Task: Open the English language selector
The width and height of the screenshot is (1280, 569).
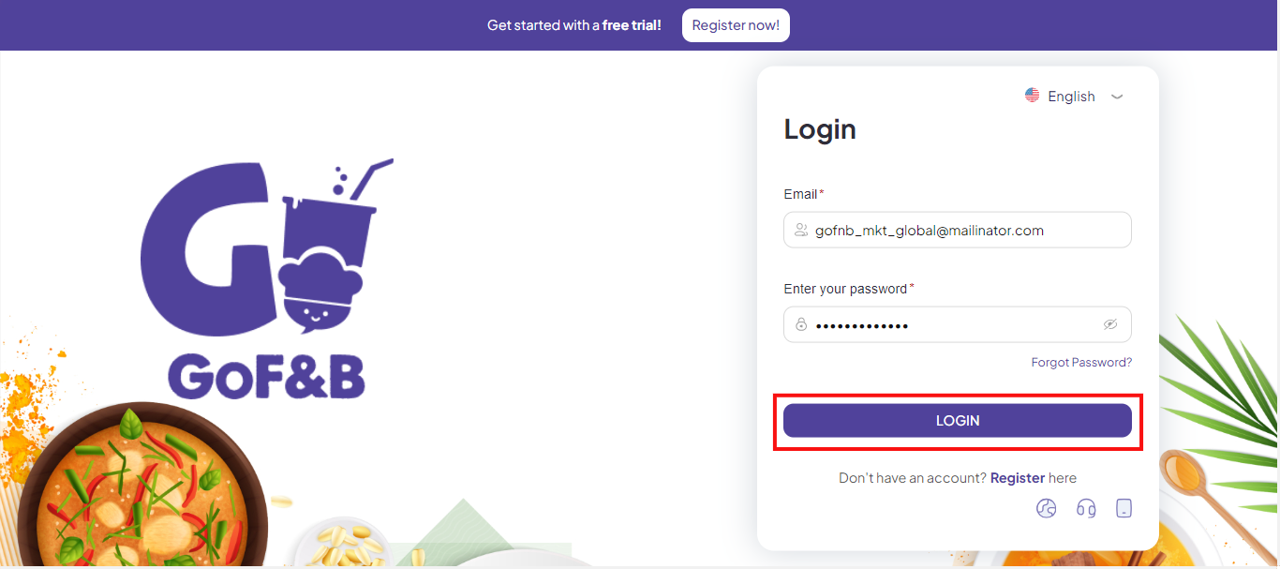Action: (1074, 96)
